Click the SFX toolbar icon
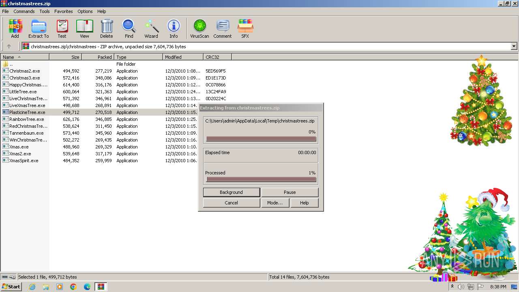Screen dimensions: 519x292 point(245,29)
